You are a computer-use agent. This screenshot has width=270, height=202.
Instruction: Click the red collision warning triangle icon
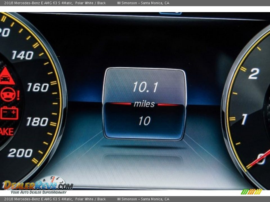point(6,76)
